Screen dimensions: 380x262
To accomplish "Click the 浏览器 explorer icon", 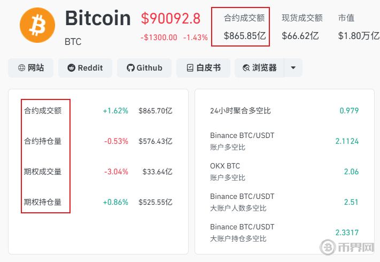I will (x=246, y=68).
